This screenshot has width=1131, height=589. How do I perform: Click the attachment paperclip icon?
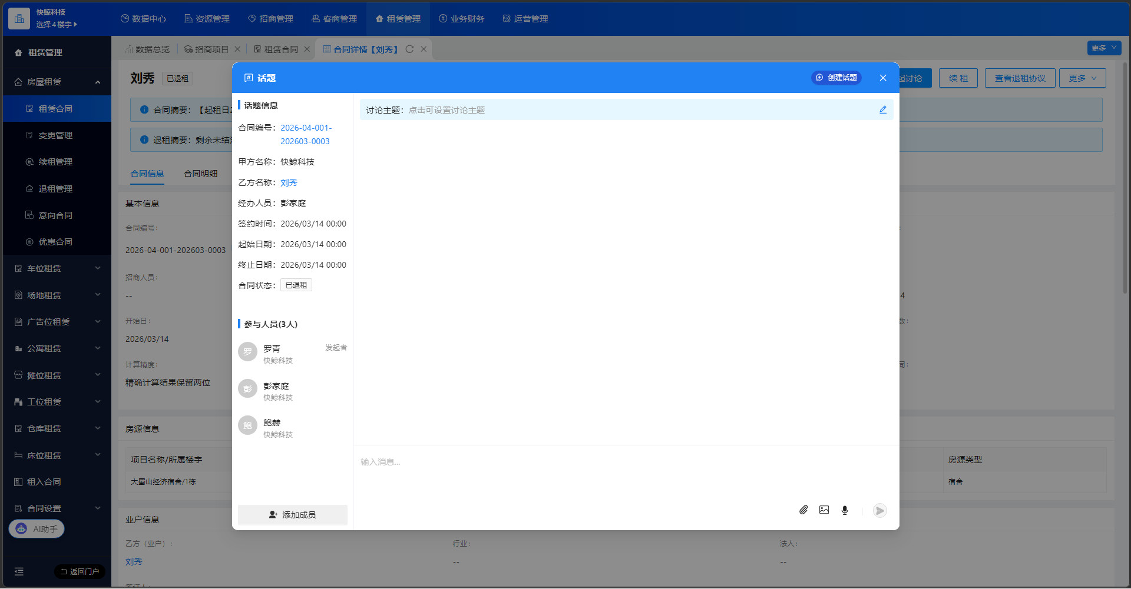pyautogui.click(x=803, y=510)
